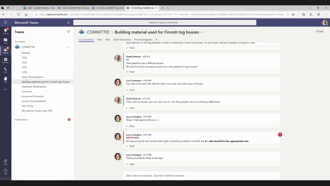
Task: Open the app launcher waffle icon
Action: point(5,22)
